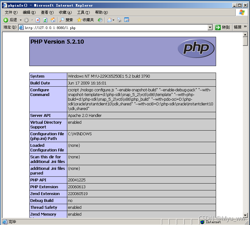The image size is (250, 225).
Task: Click the 'Zend Memory' row label
Action: [43, 214]
